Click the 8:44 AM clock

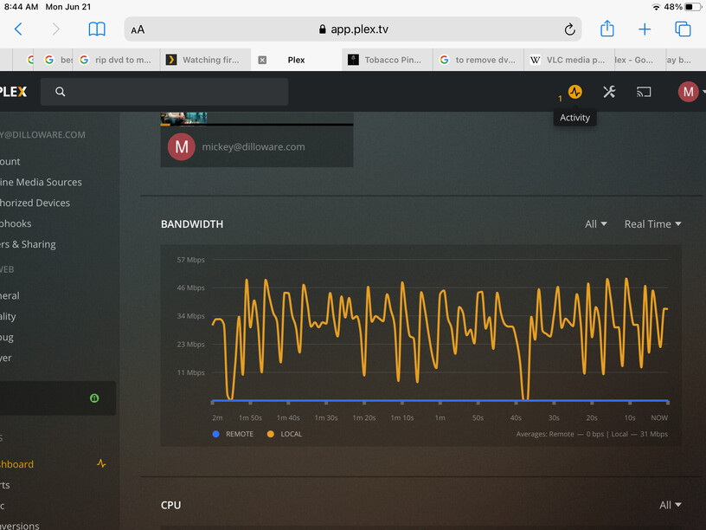21,7
